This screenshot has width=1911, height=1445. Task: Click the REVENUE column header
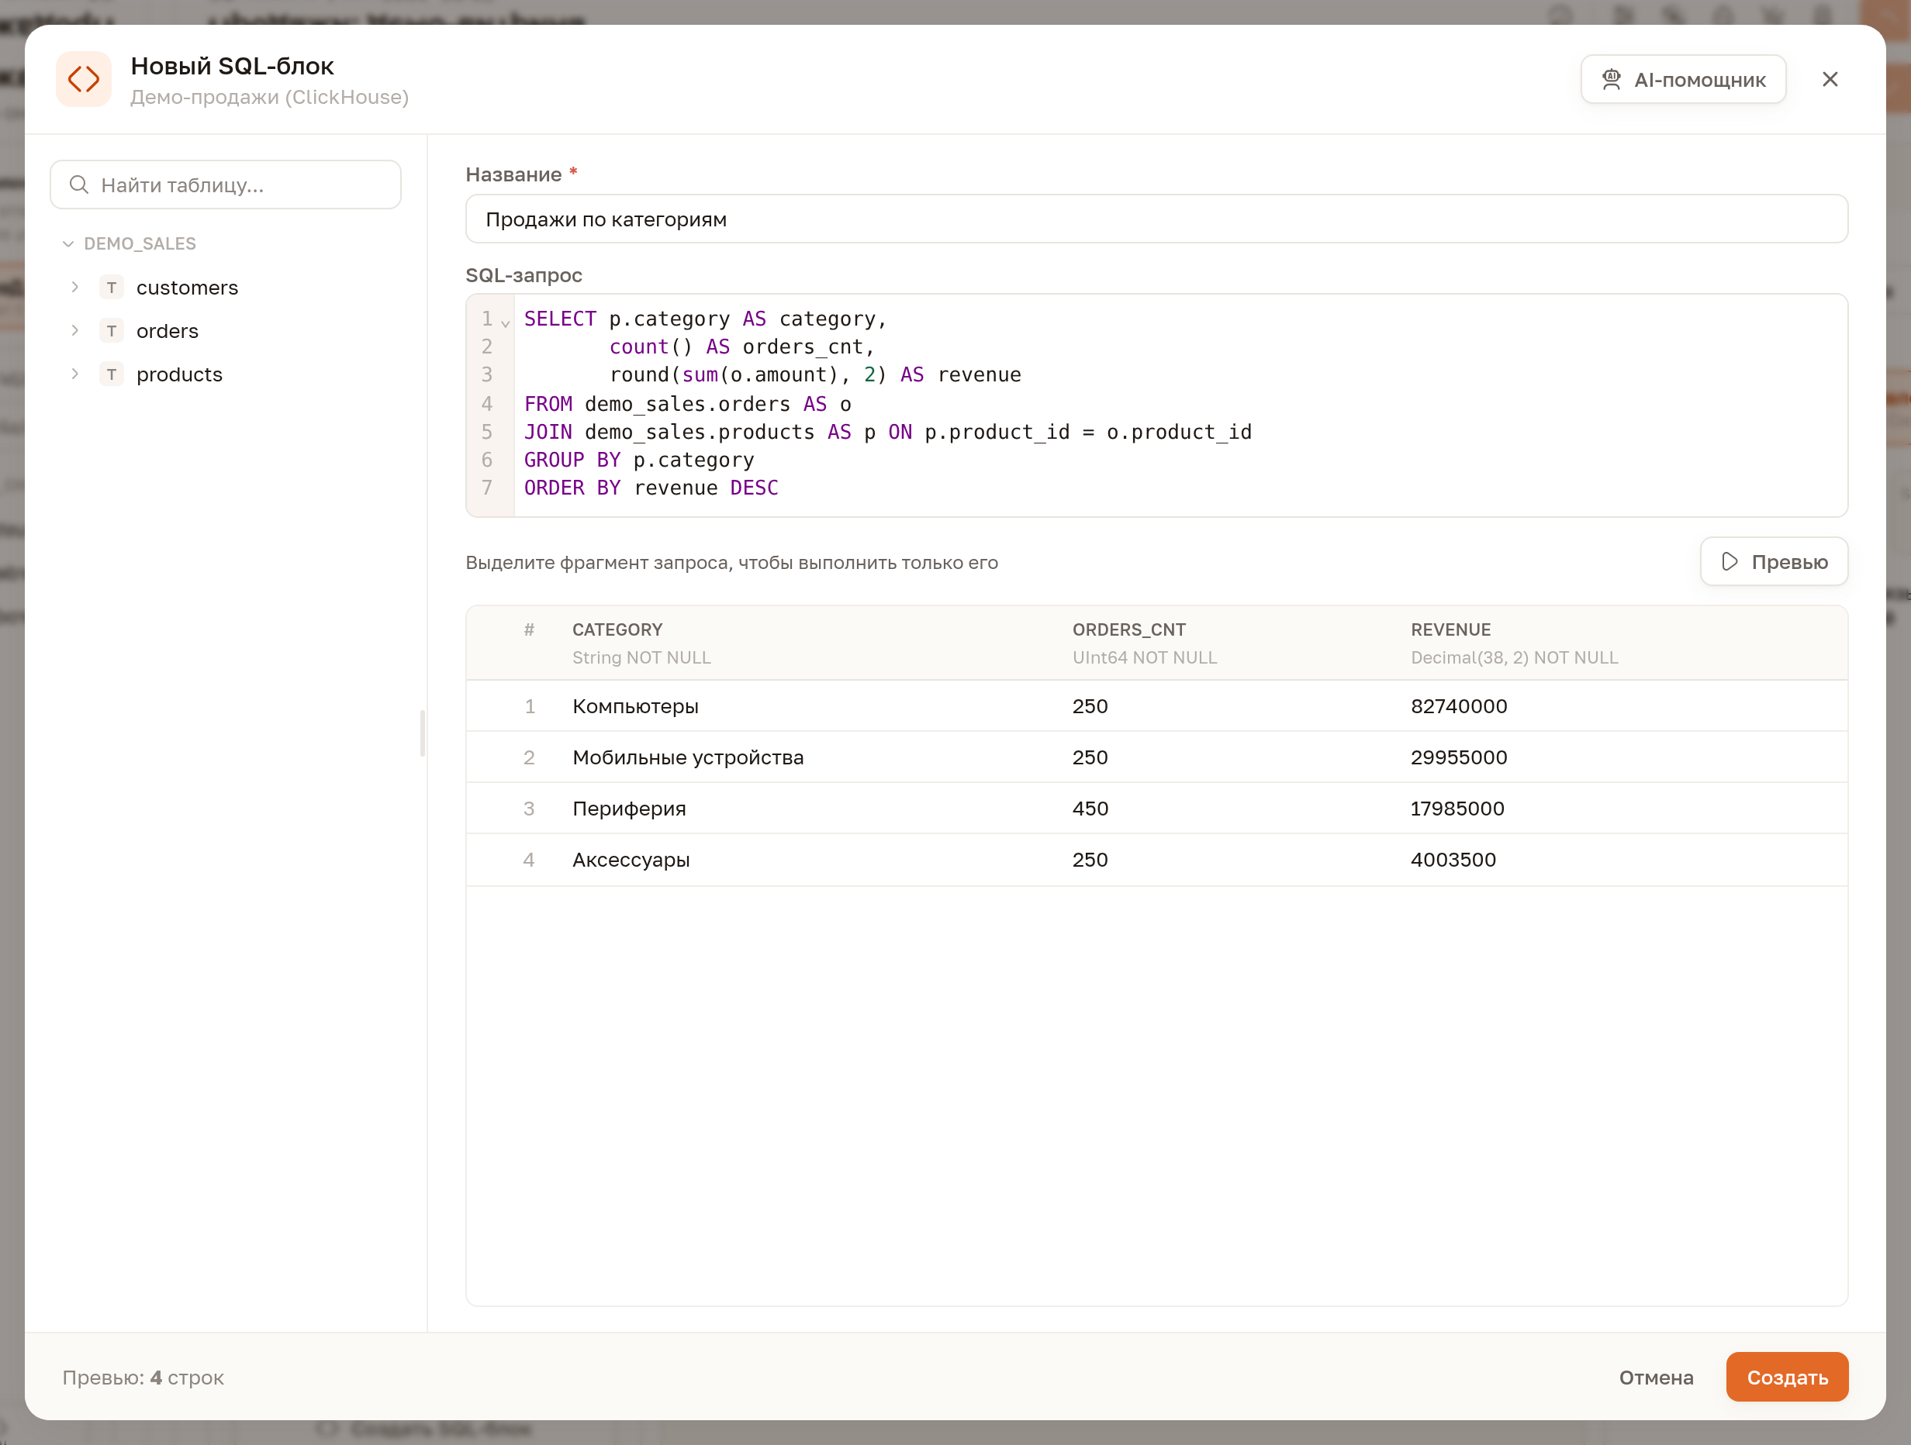pos(1450,629)
